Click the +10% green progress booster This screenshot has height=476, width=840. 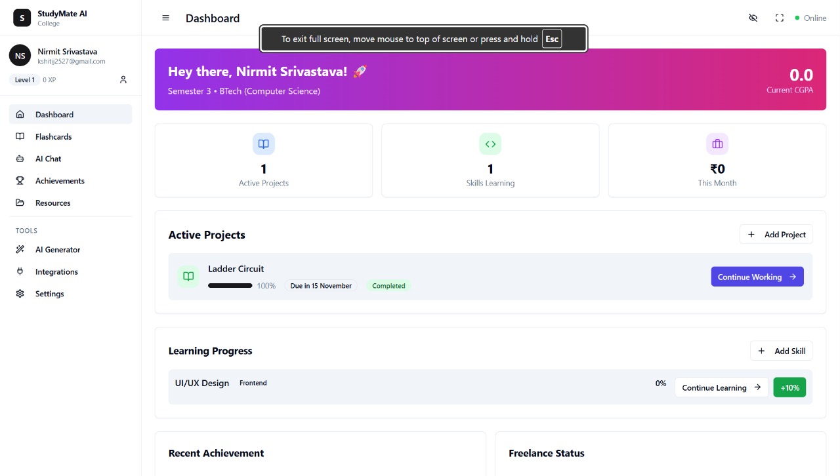coord(789,387)
